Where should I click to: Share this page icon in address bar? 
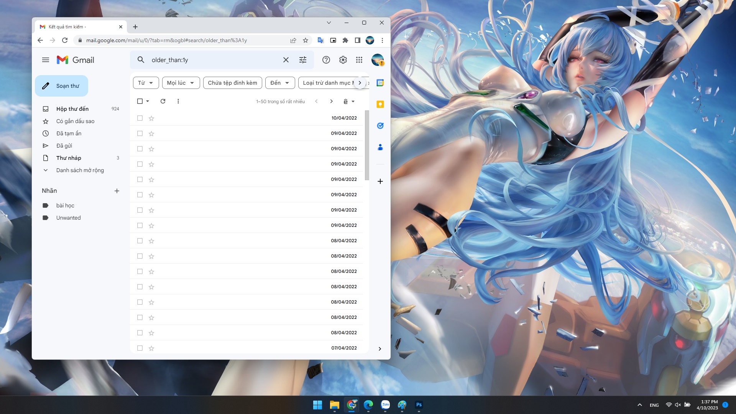[x=293, y=40]
